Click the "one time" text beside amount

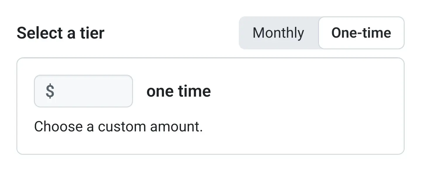click(178, 91)
